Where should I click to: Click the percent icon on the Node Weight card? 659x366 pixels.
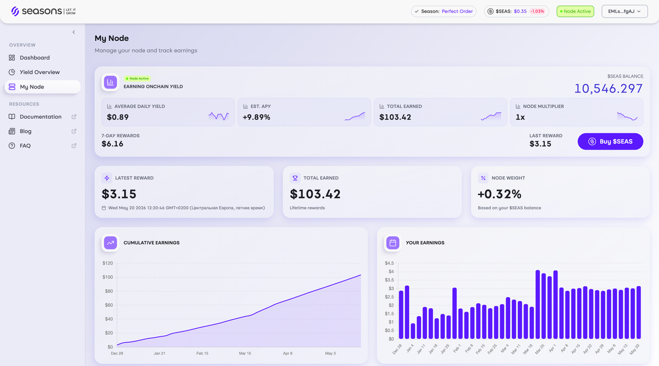pos(483,178)
